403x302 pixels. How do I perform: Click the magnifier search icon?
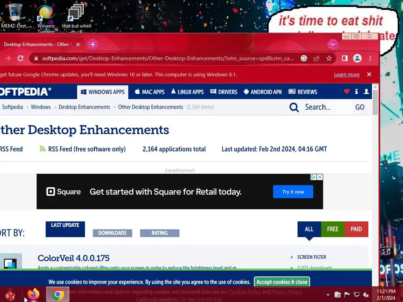(x=294, y=107)
